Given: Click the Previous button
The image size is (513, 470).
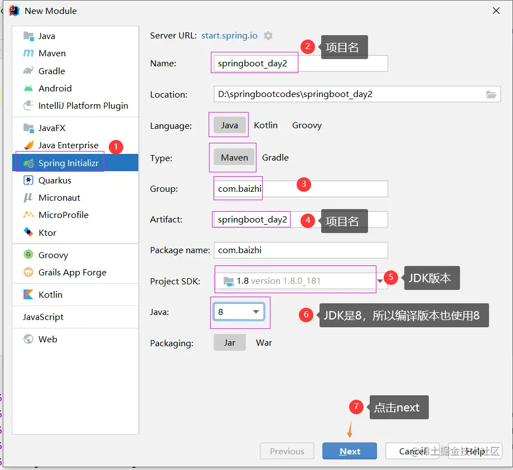Looking at the screenshot, I should 287,451.
